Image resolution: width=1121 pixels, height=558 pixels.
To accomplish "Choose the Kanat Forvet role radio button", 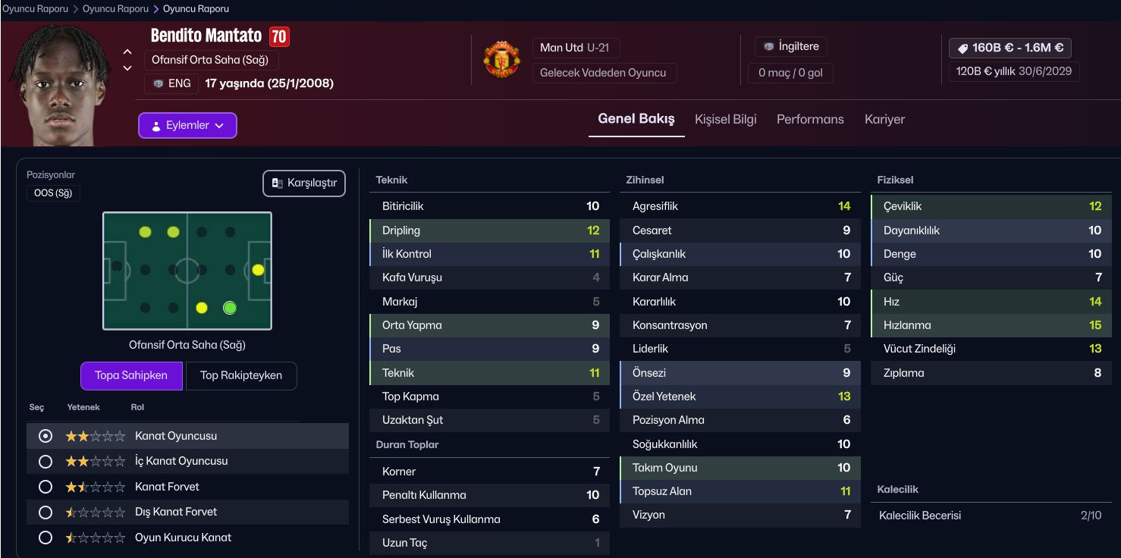I will (x=46, y=487).
